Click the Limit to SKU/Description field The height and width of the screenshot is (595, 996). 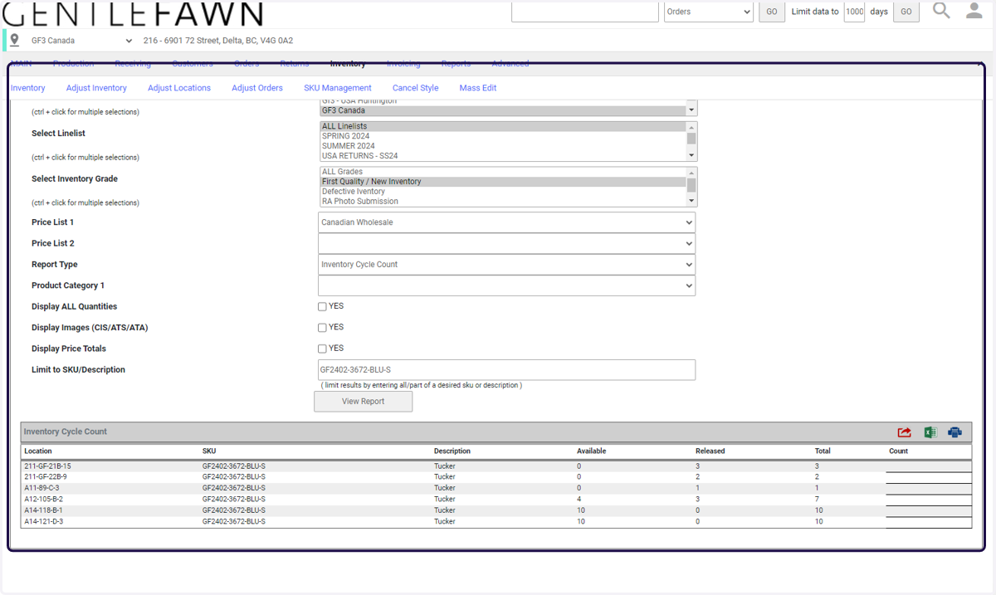(506, 370)
